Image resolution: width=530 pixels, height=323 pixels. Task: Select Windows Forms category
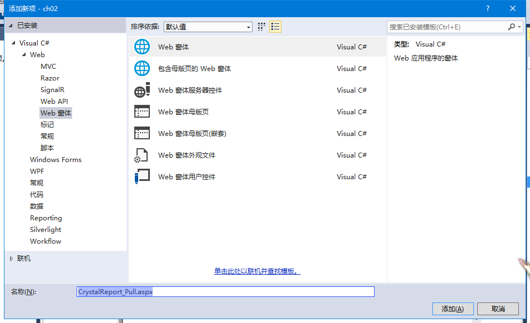click(x=55, y=159)
